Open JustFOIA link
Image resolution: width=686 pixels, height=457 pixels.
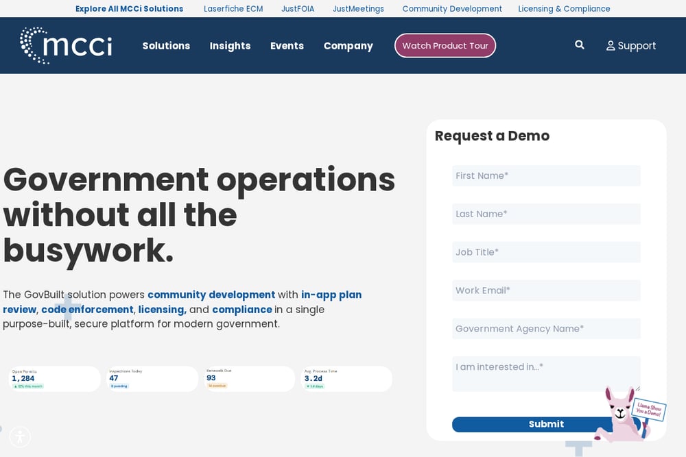tap(298, 9)
